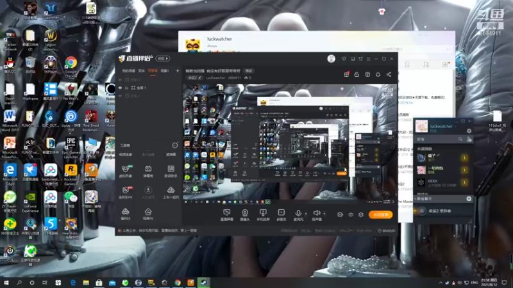
Task: Show hidden system tray icons chevron
Action: point(441,282)
